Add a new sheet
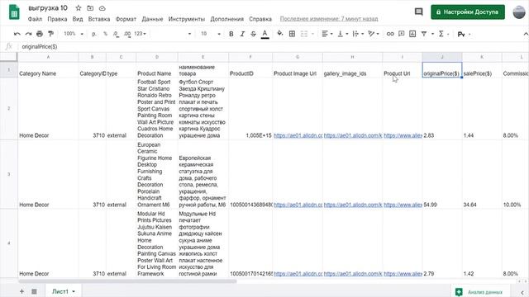The width and height of the screenshot is (529, 297). click(21, 291)
